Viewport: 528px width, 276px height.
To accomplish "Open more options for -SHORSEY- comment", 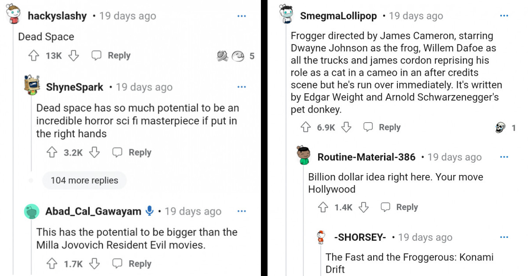I will pyautogui.click(x=504, y=237).
